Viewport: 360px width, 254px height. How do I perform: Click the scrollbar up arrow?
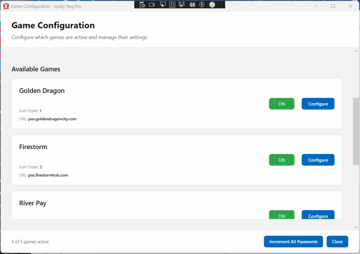356,51
